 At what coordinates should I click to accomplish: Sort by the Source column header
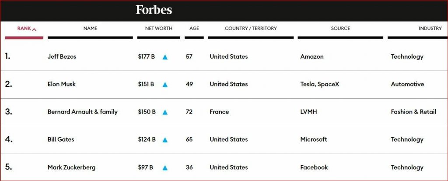click(340, 28)
